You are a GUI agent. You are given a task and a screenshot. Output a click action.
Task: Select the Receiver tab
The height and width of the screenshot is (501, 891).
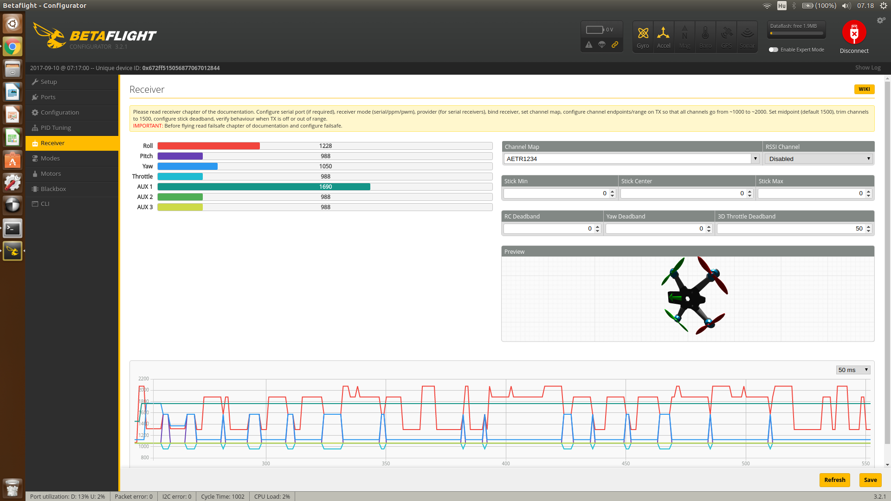(x=72, y=143)
